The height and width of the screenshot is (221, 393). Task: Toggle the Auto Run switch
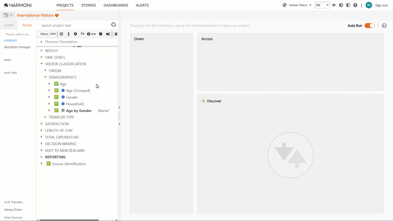coord(369,25)
